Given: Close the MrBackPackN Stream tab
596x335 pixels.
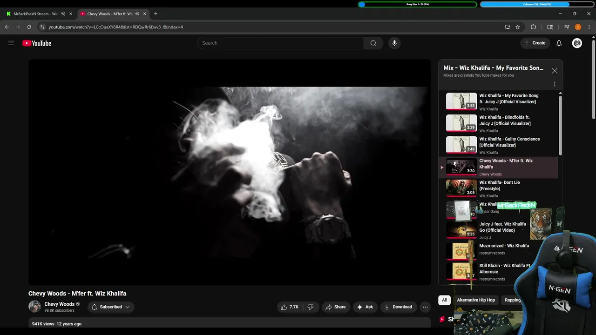Looking at the screenshot, I should [71, 14].
